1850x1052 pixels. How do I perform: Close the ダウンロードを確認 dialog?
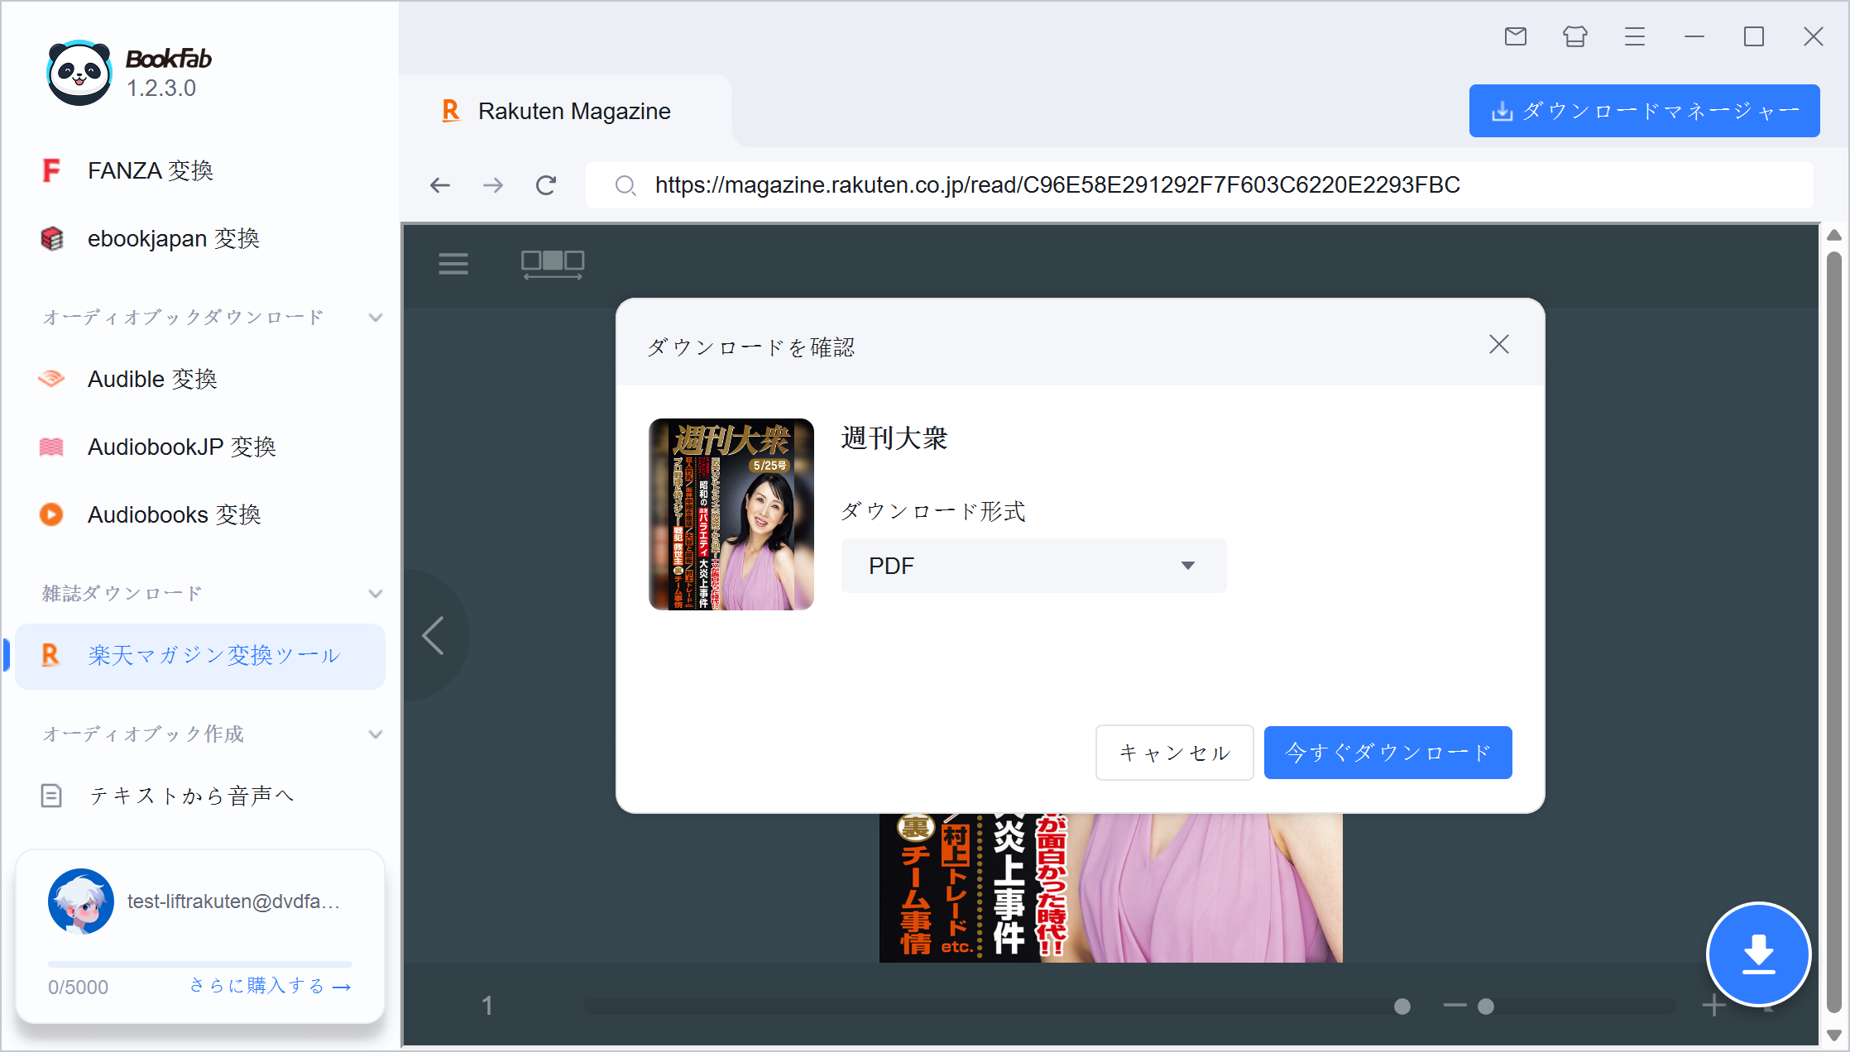[1499, 344]
